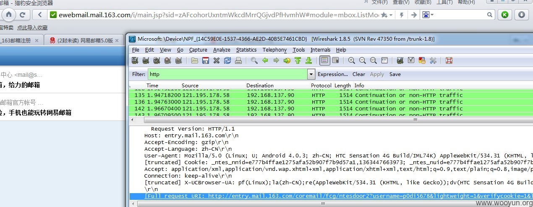This screenshot has width=533, height=207.
Task: Zoom out on packet list text
Action: (x=363, y=60)
